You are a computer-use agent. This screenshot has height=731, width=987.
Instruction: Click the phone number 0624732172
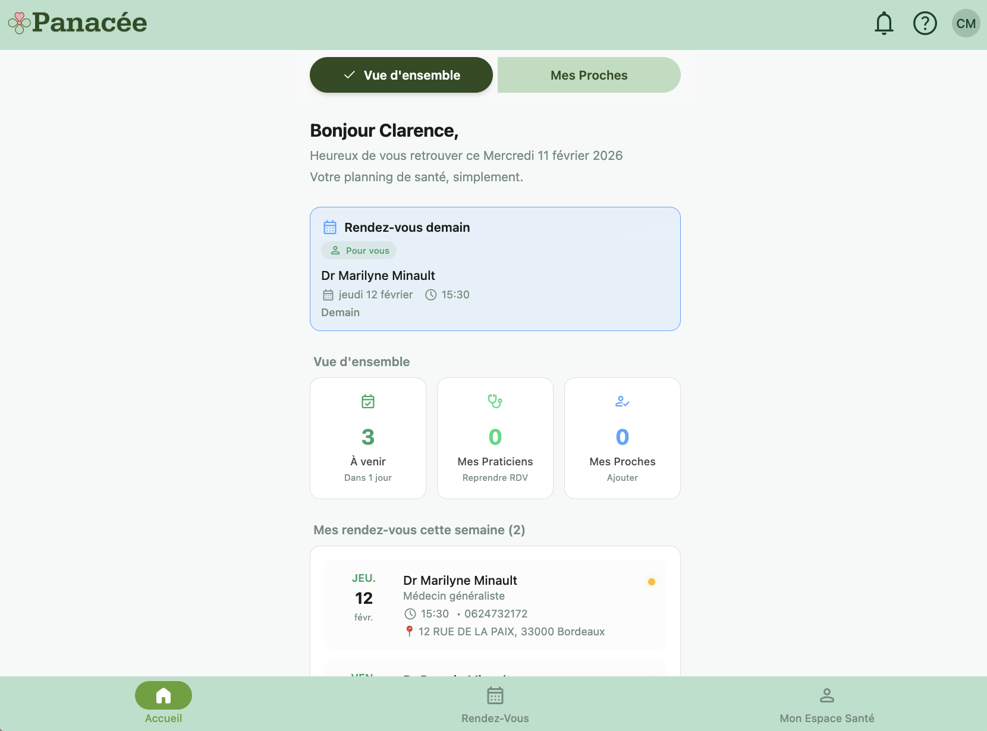pos(496,613)
